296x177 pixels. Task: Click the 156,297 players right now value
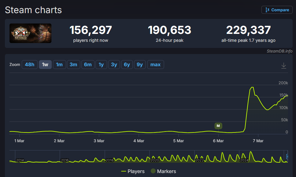(x=91, y=30)
